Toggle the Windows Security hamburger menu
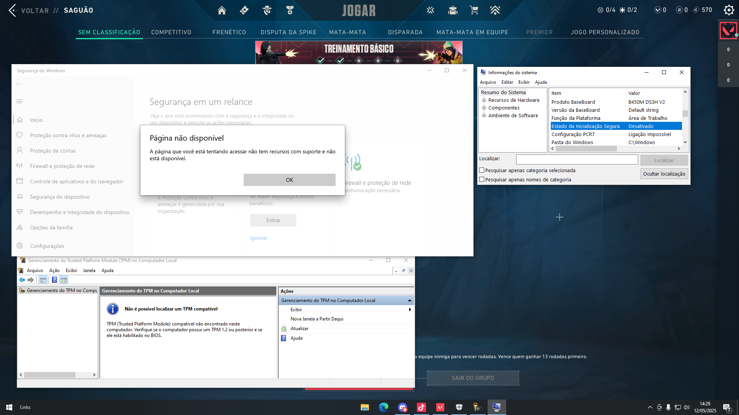 pyautogui.click(x=19, y=101)
